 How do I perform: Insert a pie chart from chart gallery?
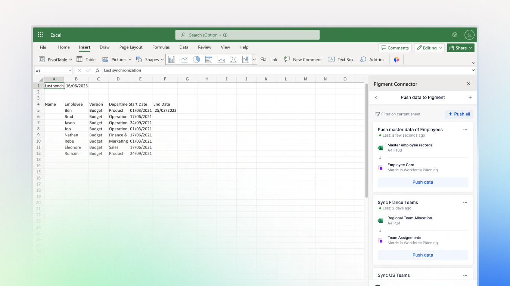point(196,60)
